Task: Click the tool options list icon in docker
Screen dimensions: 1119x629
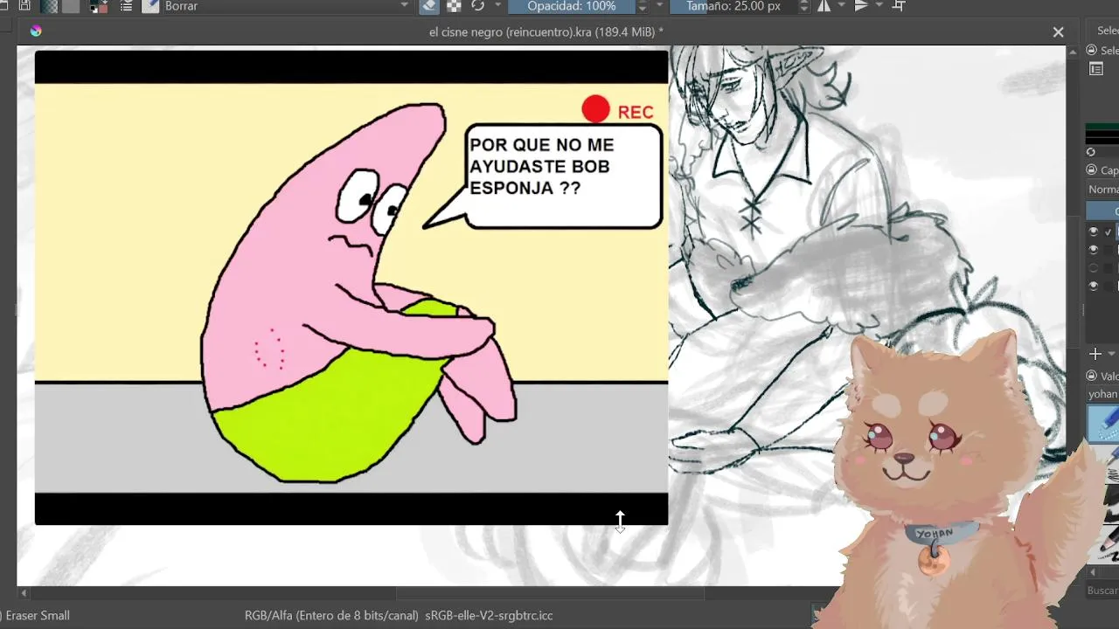Action: tap(1096, 69)
